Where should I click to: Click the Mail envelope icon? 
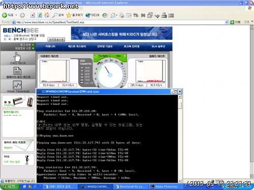point(113,15)
